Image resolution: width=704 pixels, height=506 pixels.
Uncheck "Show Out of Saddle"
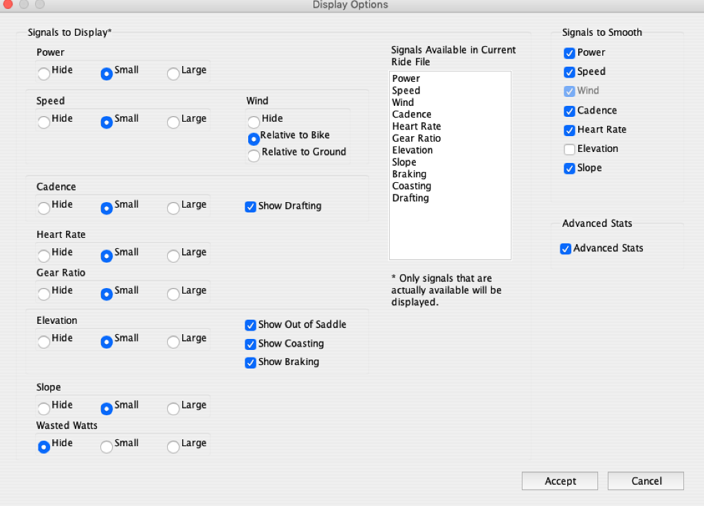click(x=250, y=324)
